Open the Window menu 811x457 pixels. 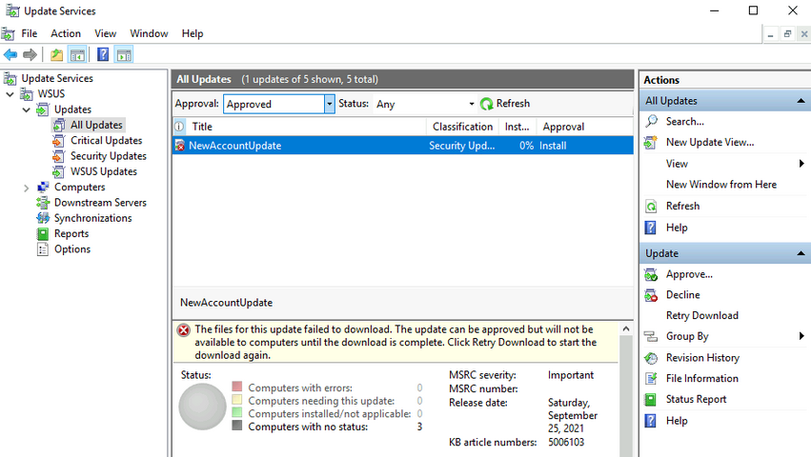coord(149,33)
